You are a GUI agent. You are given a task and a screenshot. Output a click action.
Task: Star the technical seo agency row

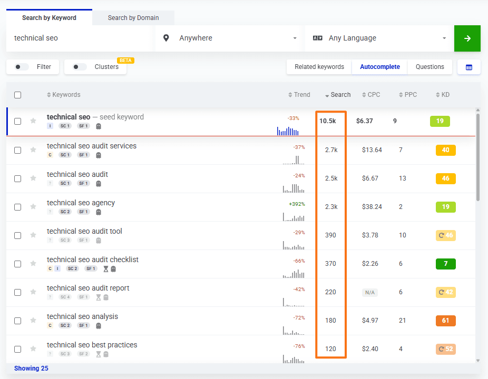[x=33, y=206]
